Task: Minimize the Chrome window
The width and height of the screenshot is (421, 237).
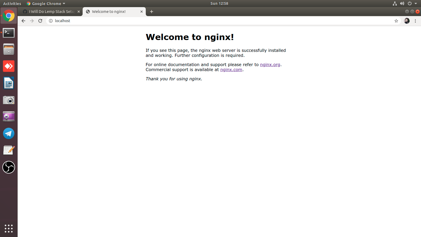Action: tap(407, 12)
